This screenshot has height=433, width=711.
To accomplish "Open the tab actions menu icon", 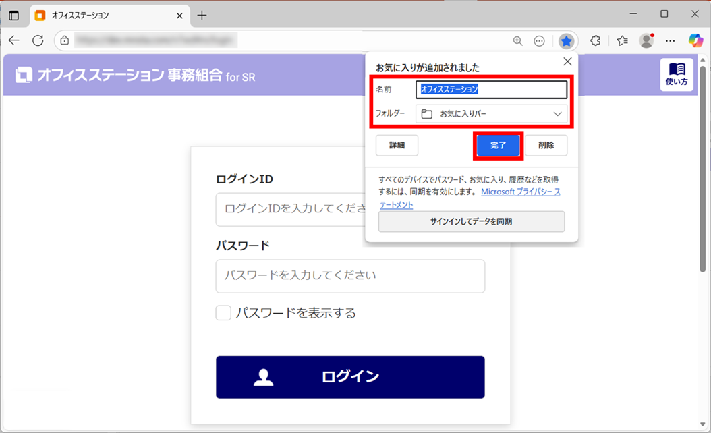I will pyautogui.click(x=14, y=16).
